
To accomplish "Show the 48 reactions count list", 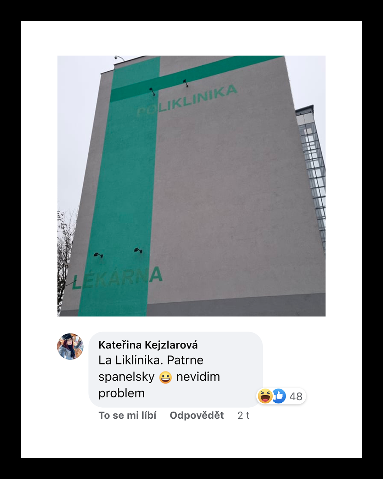I will [296, 396].
